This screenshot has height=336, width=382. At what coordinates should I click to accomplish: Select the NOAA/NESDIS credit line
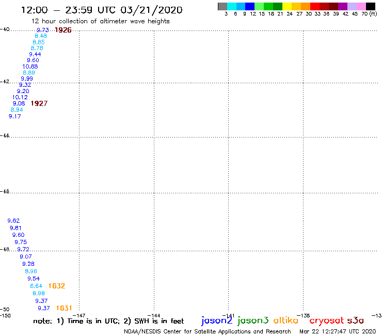point(208,332)
